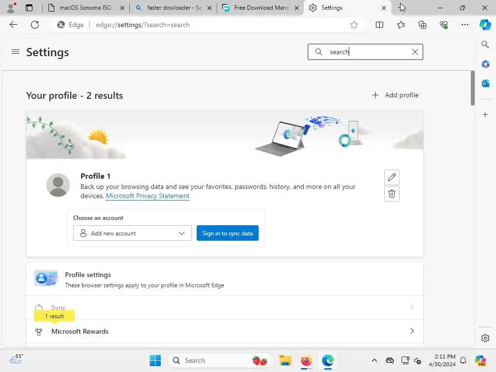496x372 pixels.
Task: Open split screen view
Action: pos(379,25)
